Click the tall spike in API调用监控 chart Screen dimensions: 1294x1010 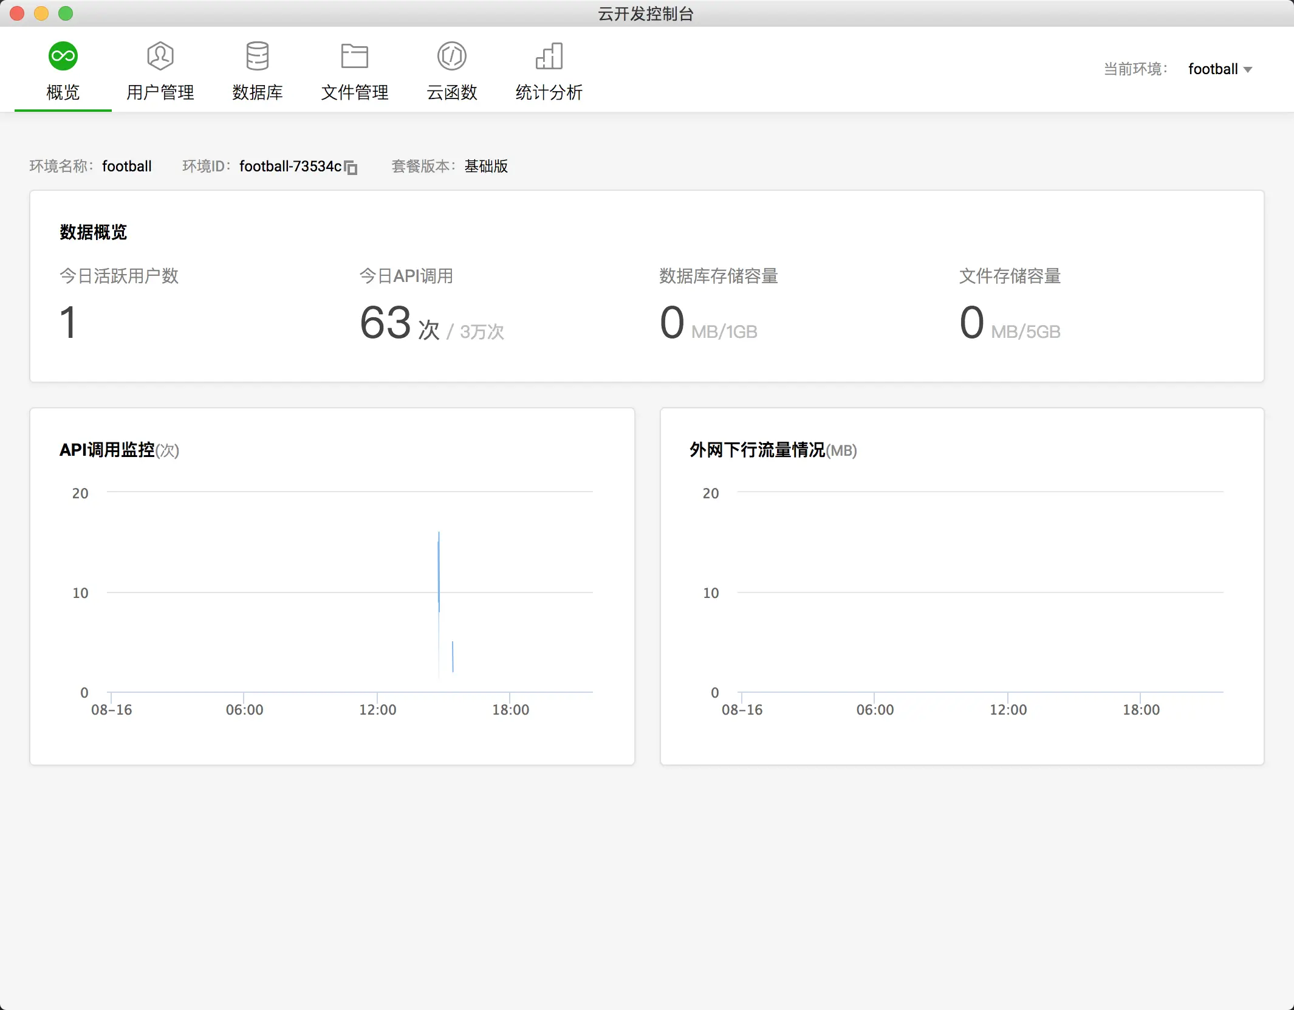[439, 571]
